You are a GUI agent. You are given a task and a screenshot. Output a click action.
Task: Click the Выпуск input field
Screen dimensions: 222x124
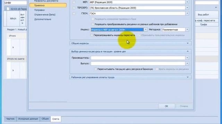point(138,63)
